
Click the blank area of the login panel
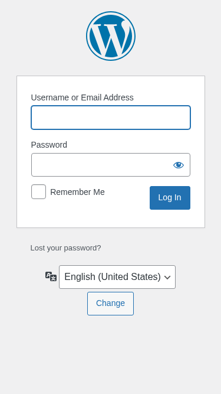point(111,218)
